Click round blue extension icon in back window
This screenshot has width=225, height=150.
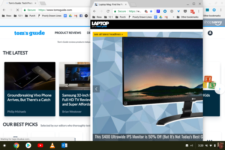[214, 10]
